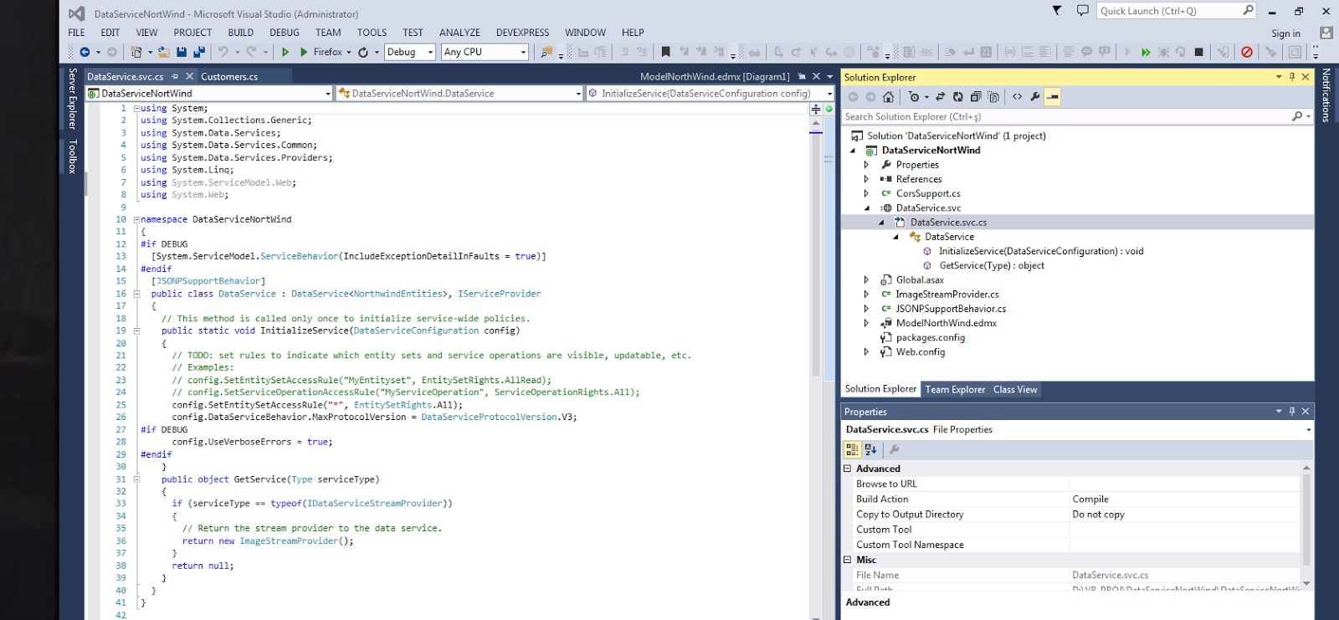Open the DEBUG menu

[x=285, y=33]
